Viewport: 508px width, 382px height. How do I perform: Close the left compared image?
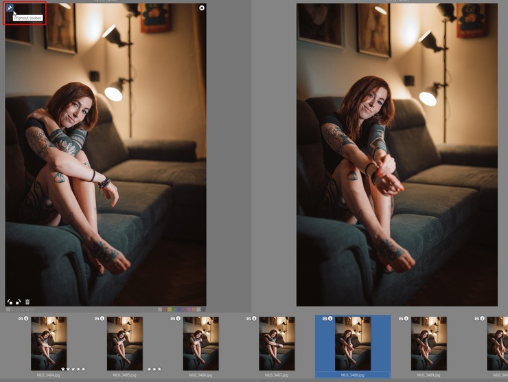tap(202, 8)
